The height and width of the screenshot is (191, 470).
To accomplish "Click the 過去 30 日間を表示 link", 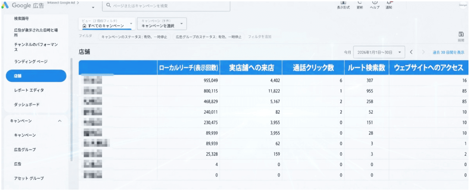I will point(448,52).
